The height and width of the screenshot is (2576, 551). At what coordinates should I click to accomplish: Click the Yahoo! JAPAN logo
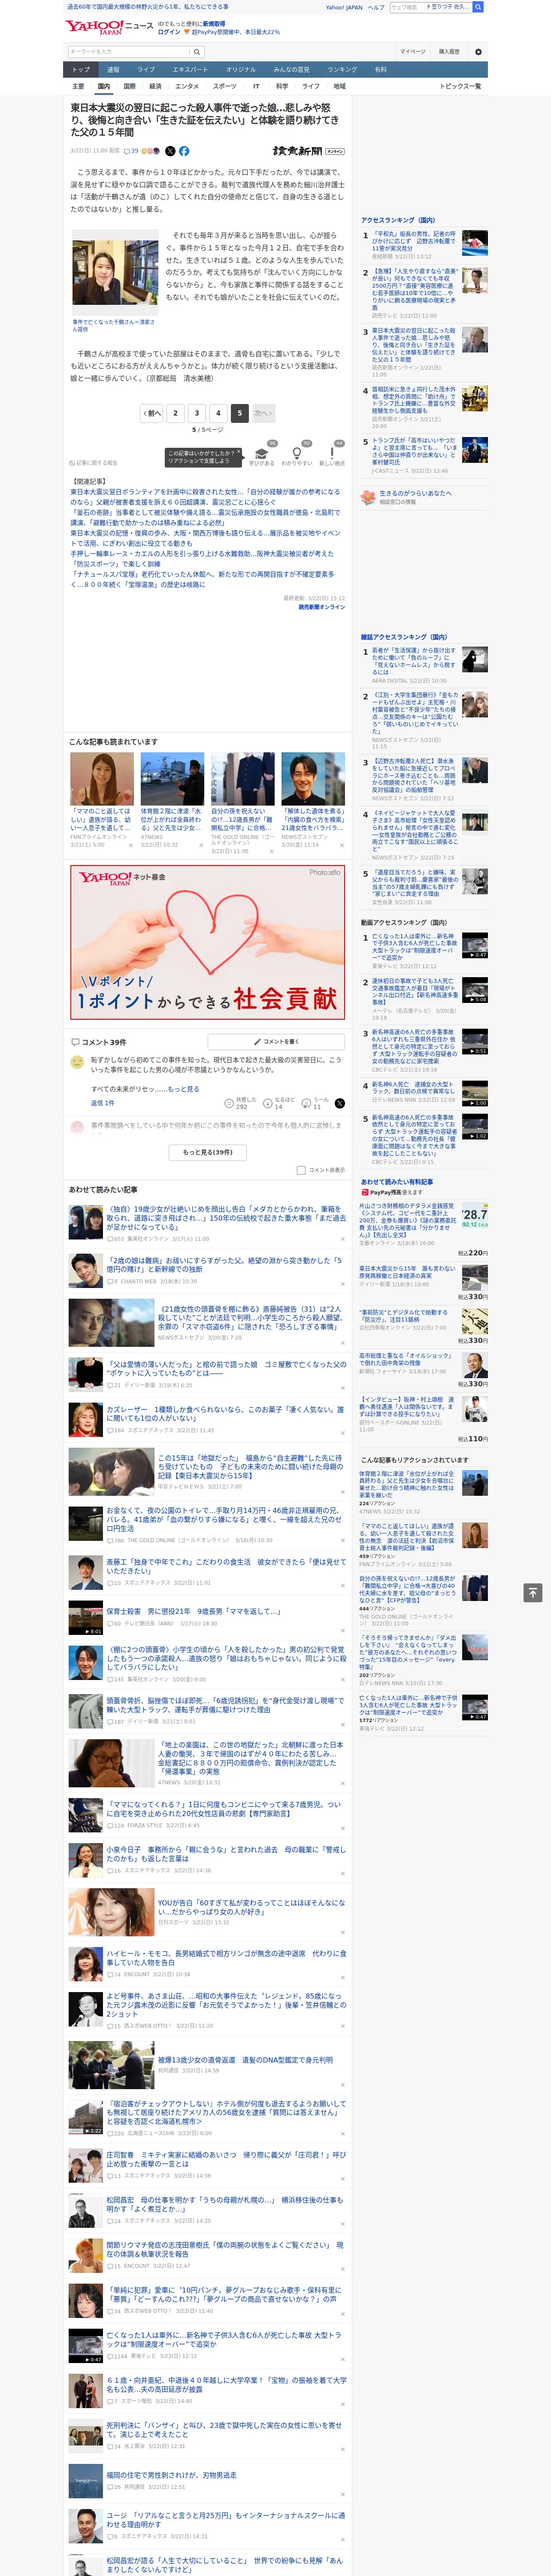coord(95,27)
